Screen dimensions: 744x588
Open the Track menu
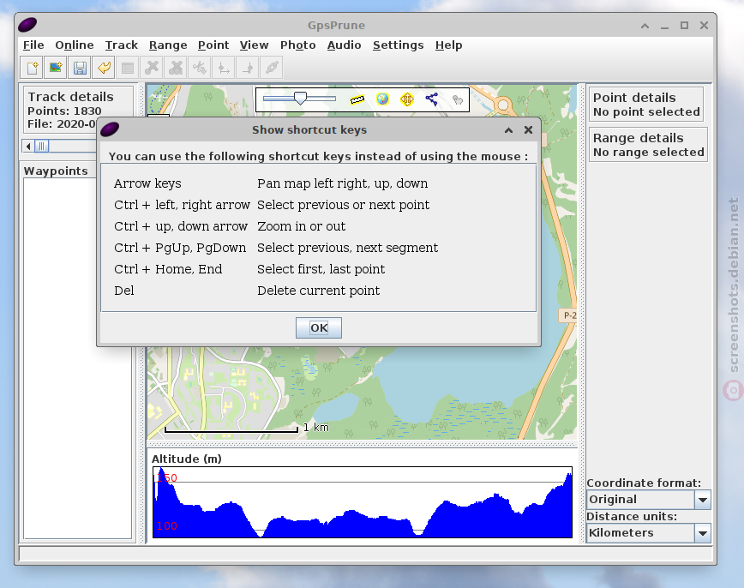[x=122, y=45]
